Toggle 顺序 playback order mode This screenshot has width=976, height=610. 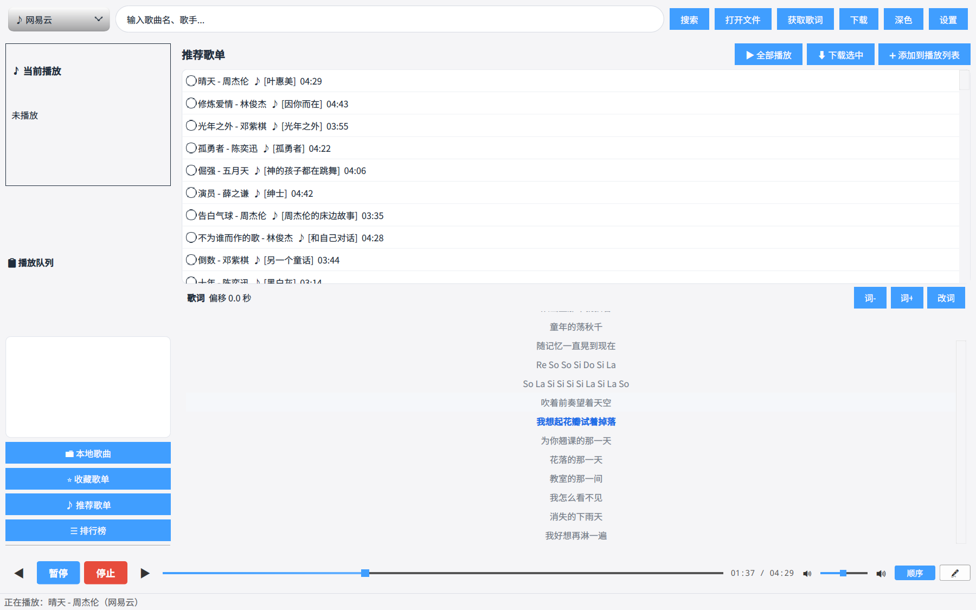(x=915, y=573)
